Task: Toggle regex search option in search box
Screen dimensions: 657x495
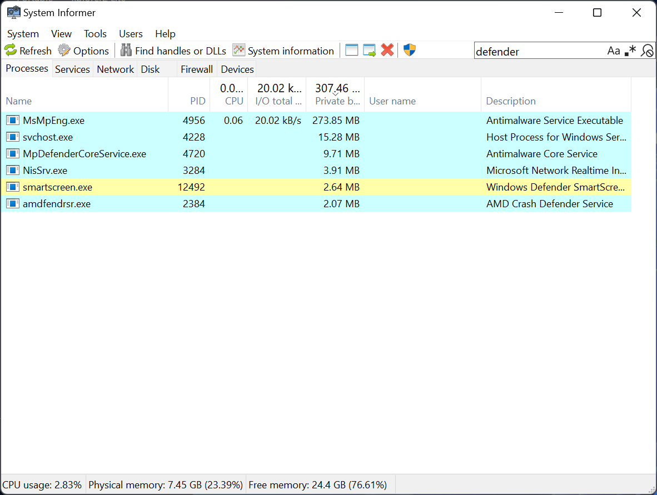Action: (630, 51)
